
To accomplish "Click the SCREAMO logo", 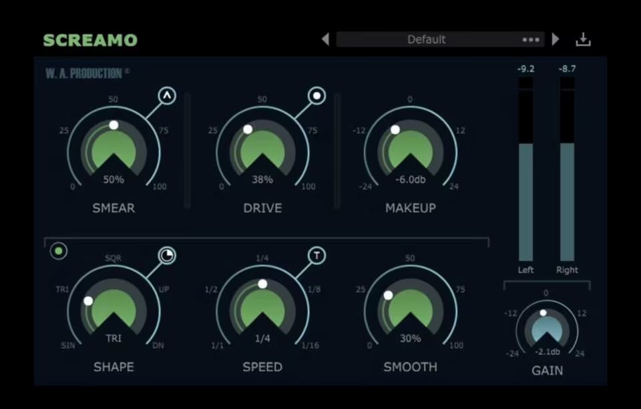I will pos(90,40).
